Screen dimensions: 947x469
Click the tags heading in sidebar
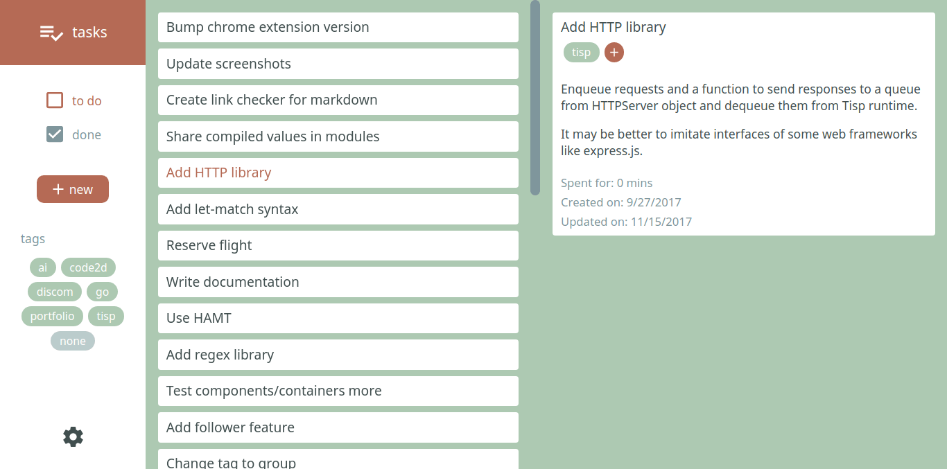tap(33, 239)
